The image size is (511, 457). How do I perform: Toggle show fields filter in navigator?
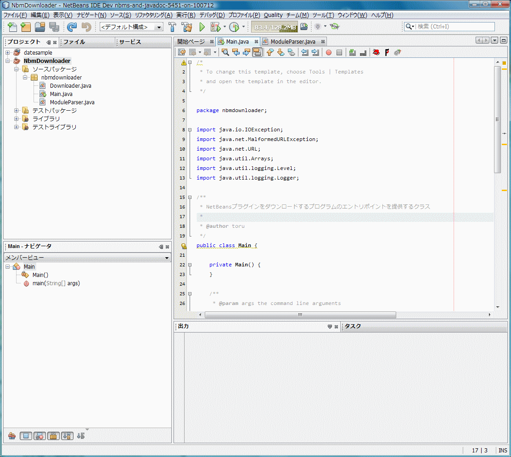coord(26,436)
